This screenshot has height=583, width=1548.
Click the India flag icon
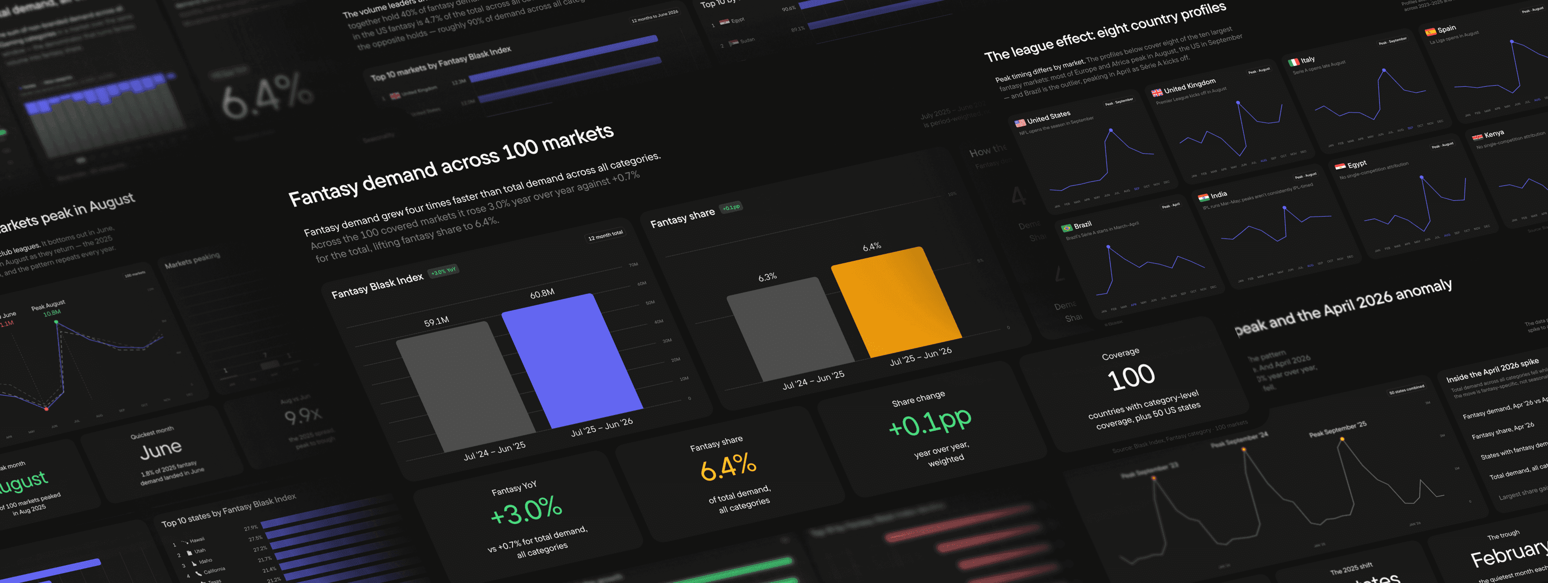coord(1203,197)
